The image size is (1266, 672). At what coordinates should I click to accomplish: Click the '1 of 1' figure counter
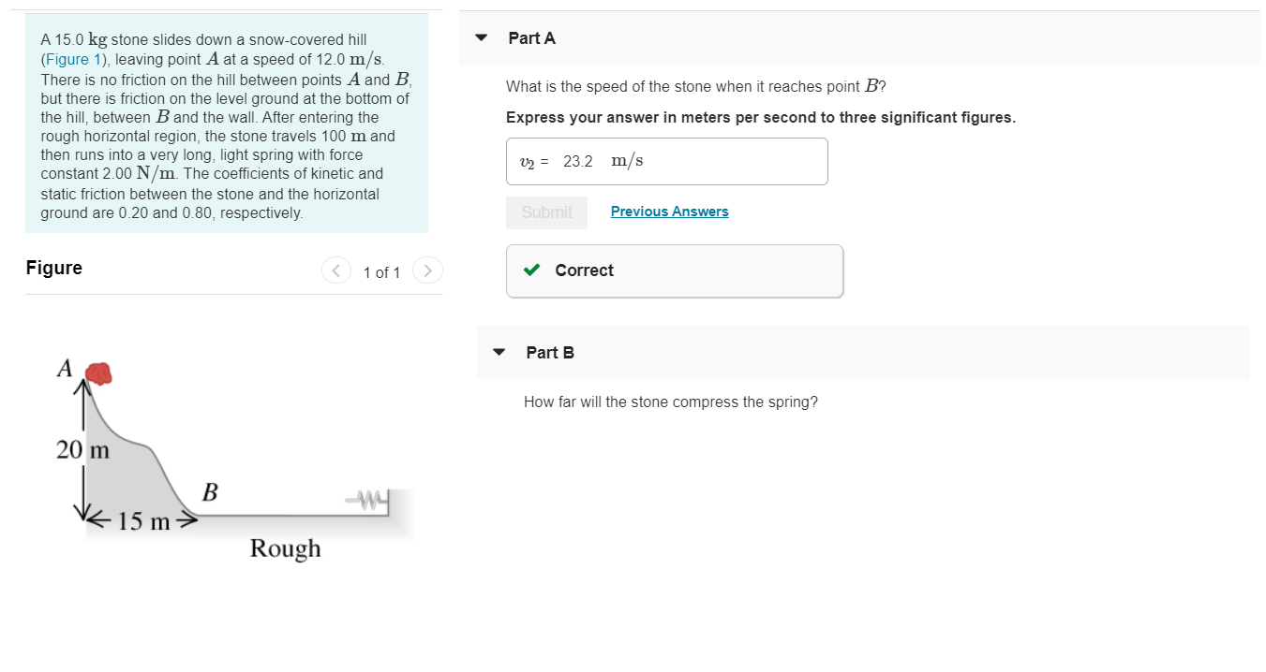[x=381, y=272]
